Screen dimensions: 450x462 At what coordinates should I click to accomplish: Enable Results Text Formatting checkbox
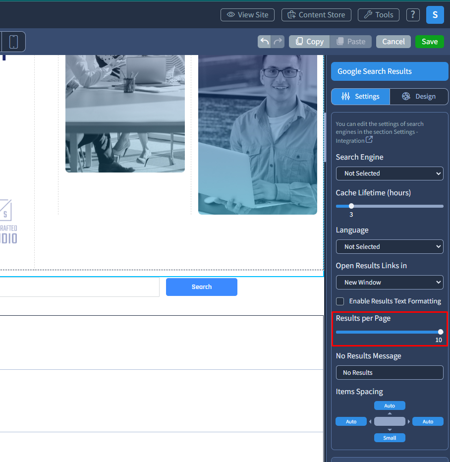pyautogui.click(x=340, y=301)
